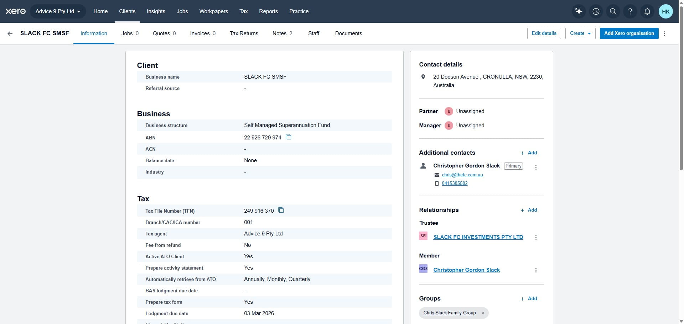This screenshot has height=324, width=684.
Task: Click the SFI trustee avatar
Action: [x=423, y=236]
